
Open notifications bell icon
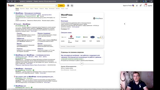click(x=140, y=5)
